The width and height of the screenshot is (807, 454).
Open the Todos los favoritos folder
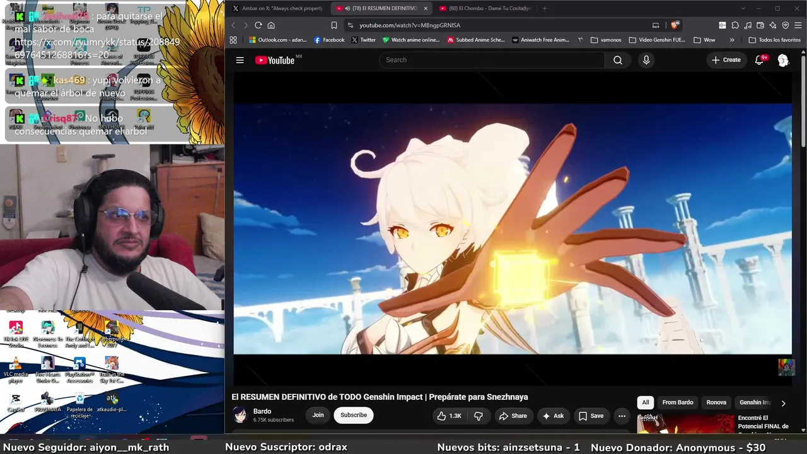pyautogui.click(x=774, y=40)
